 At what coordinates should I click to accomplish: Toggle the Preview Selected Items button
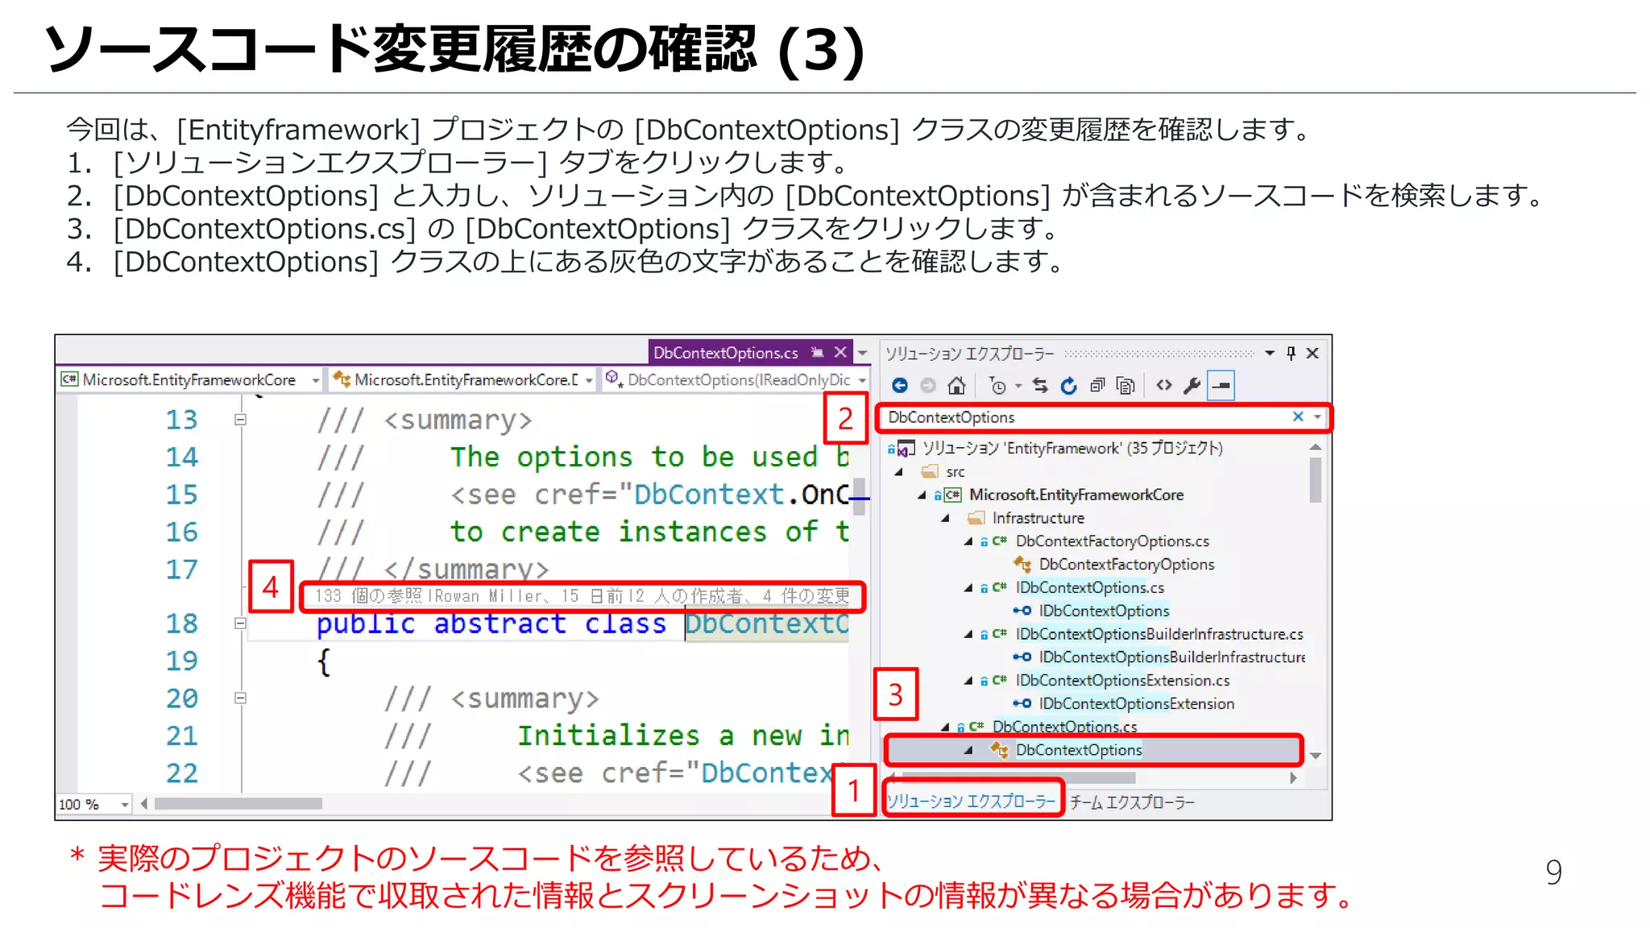click(1221, 386)
